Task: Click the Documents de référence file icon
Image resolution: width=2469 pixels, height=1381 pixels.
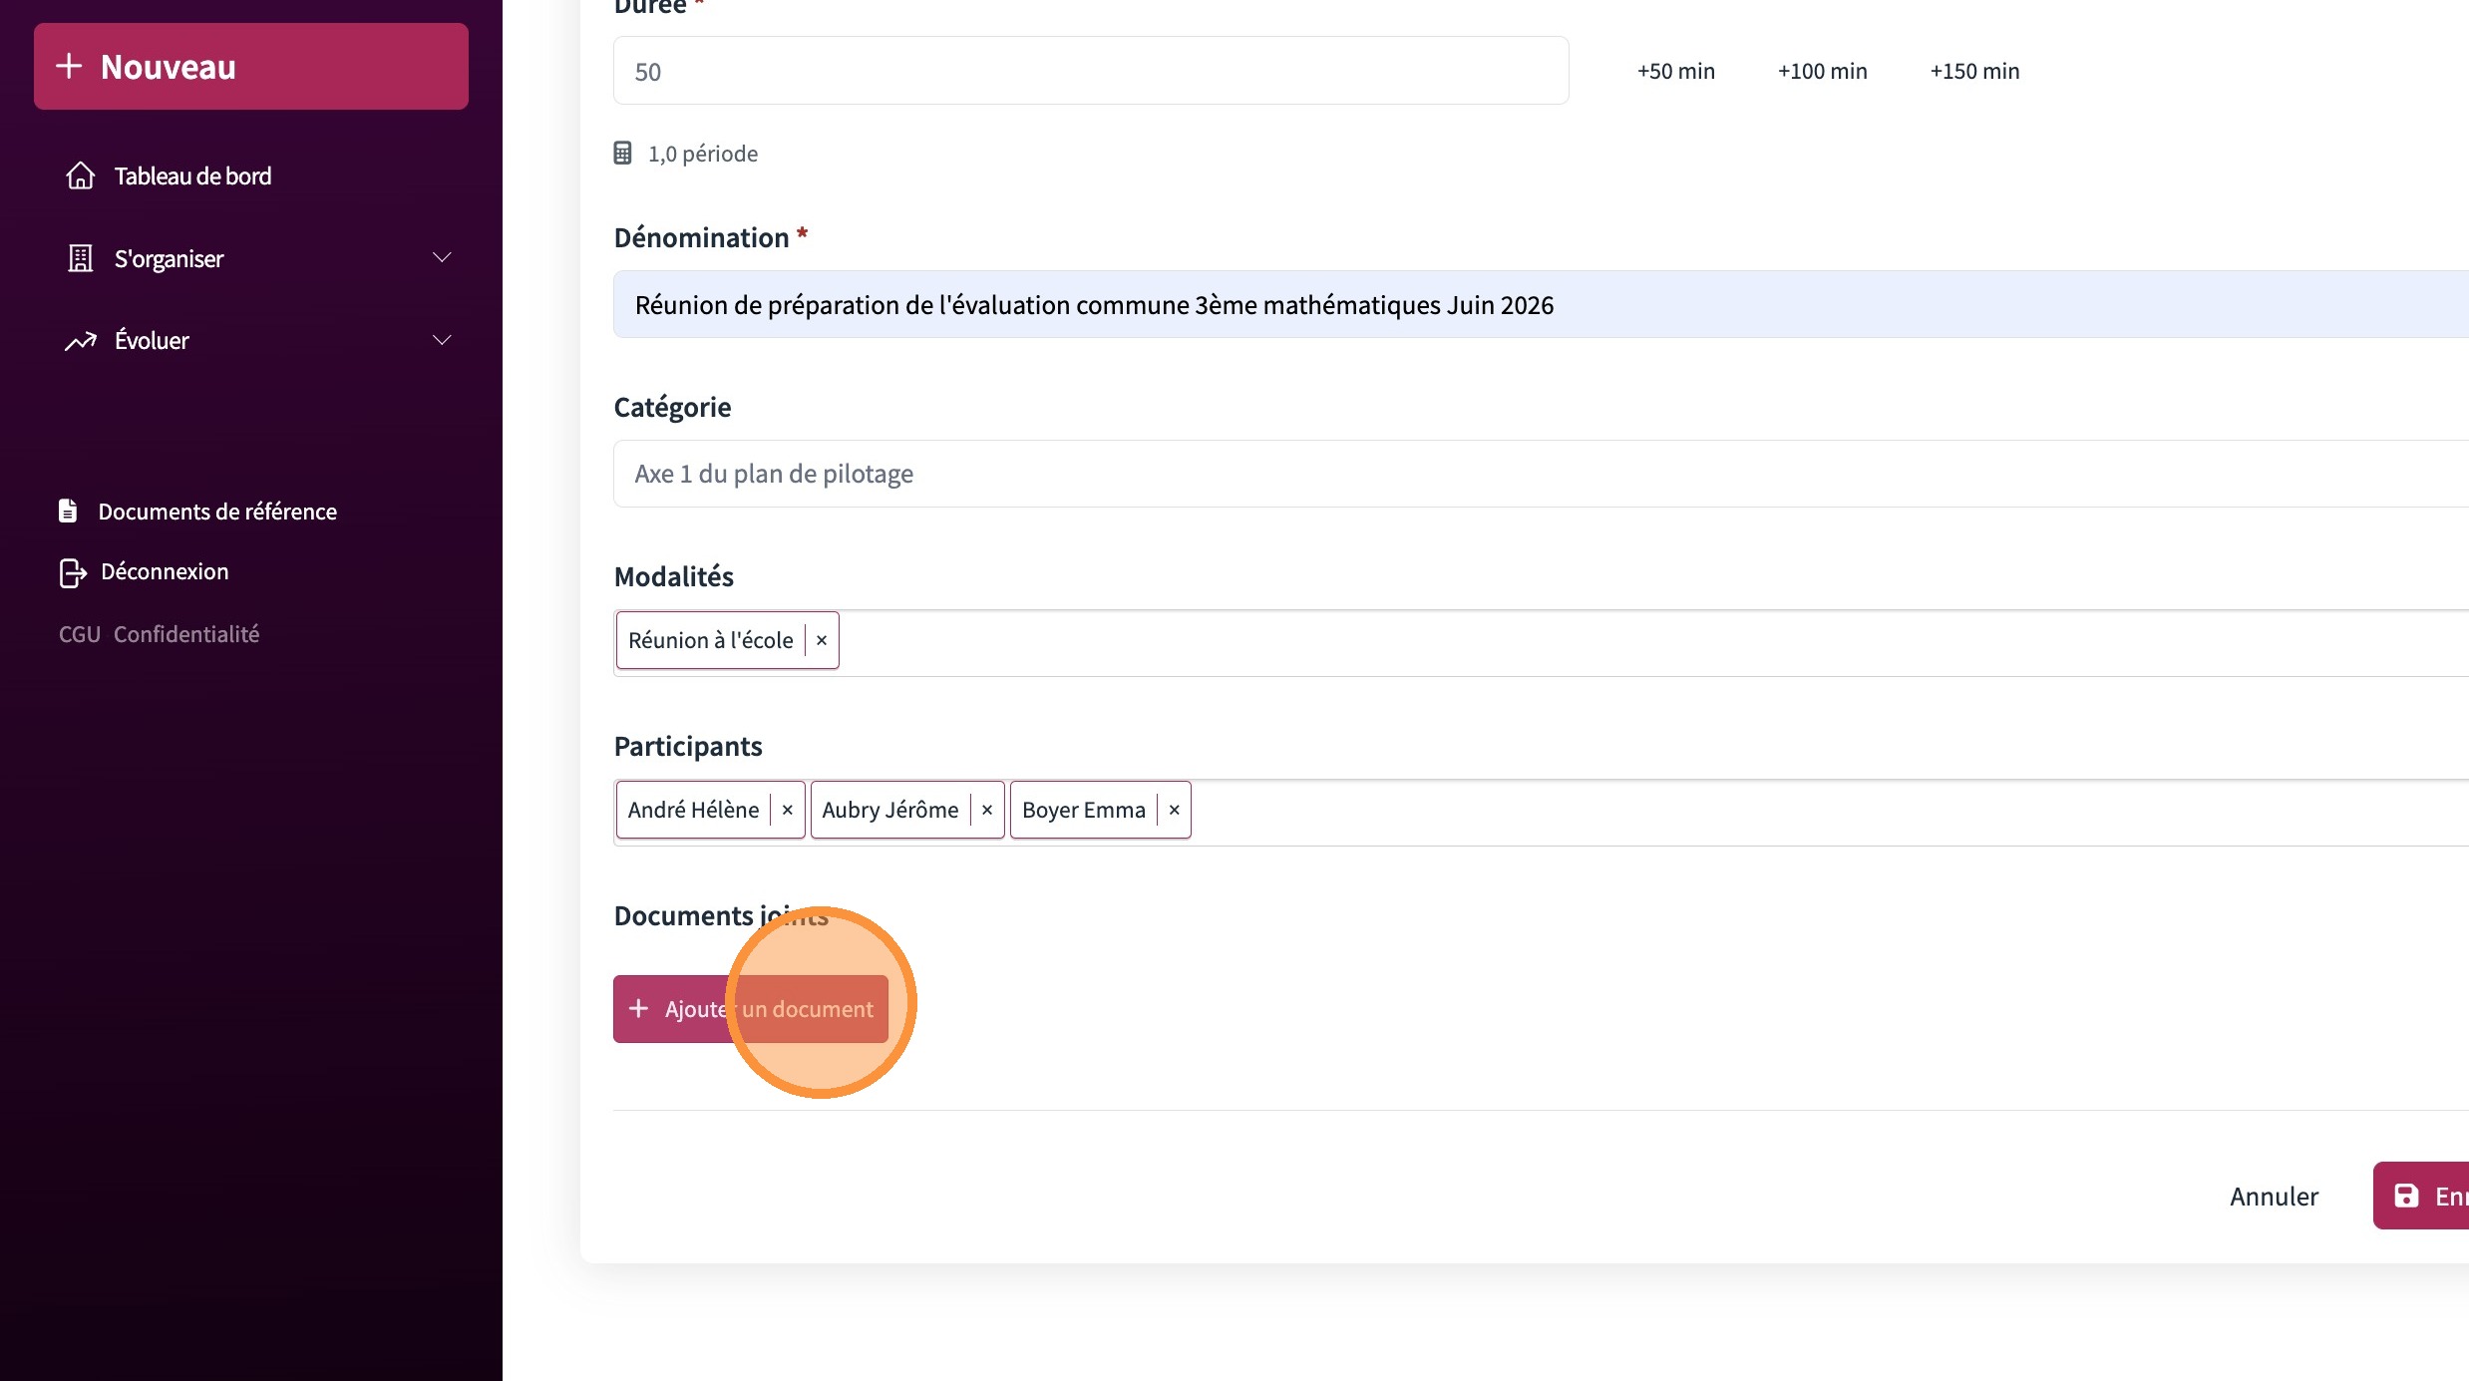Action: point(68,511)
